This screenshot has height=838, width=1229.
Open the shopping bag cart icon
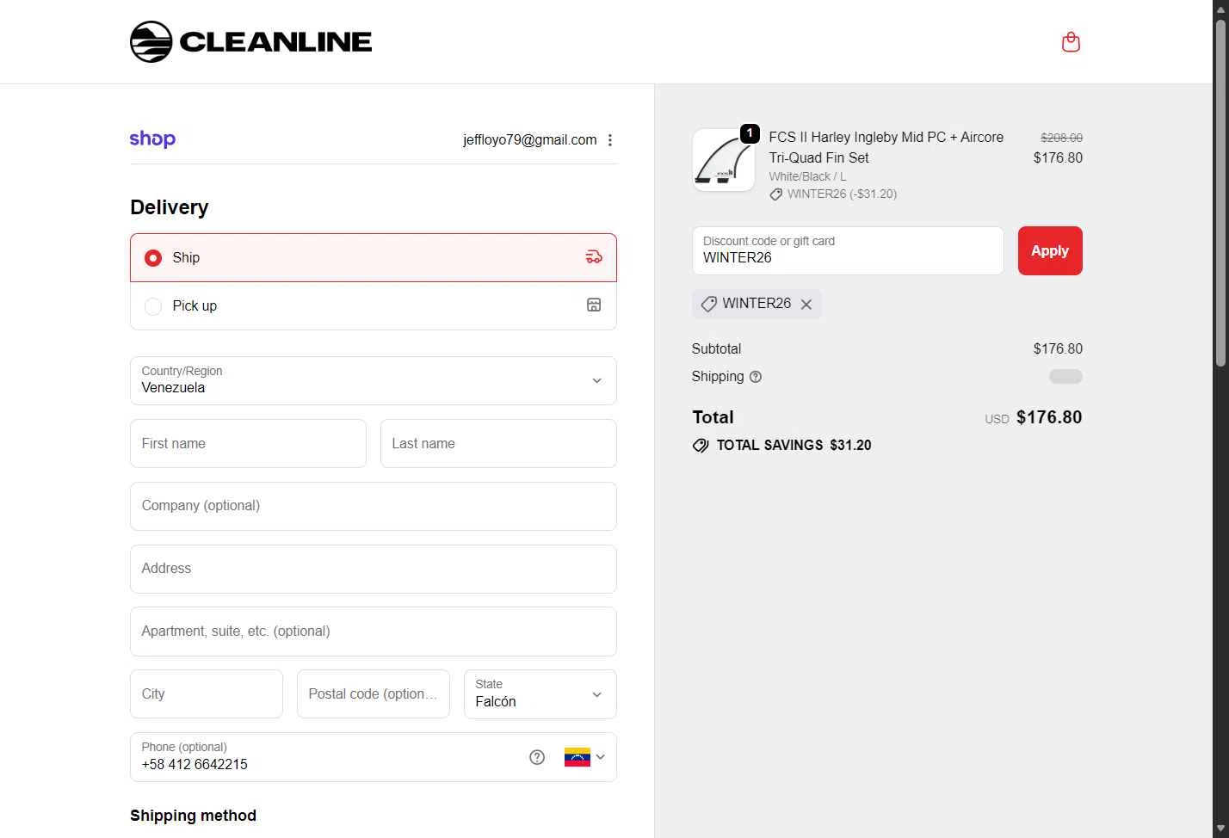click(1071, 42)
